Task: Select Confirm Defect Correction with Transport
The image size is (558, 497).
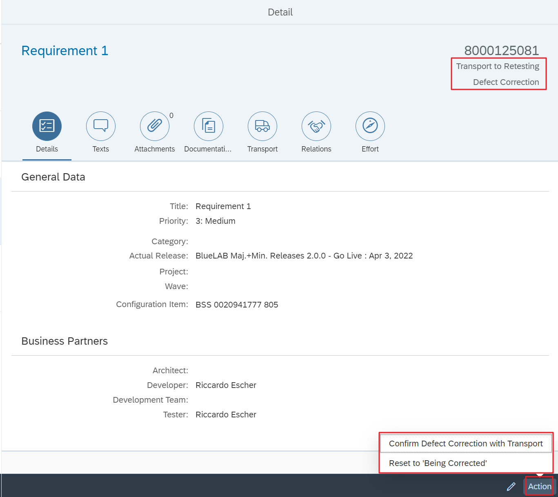Action: pyautogui.click(x=466, y=444)
